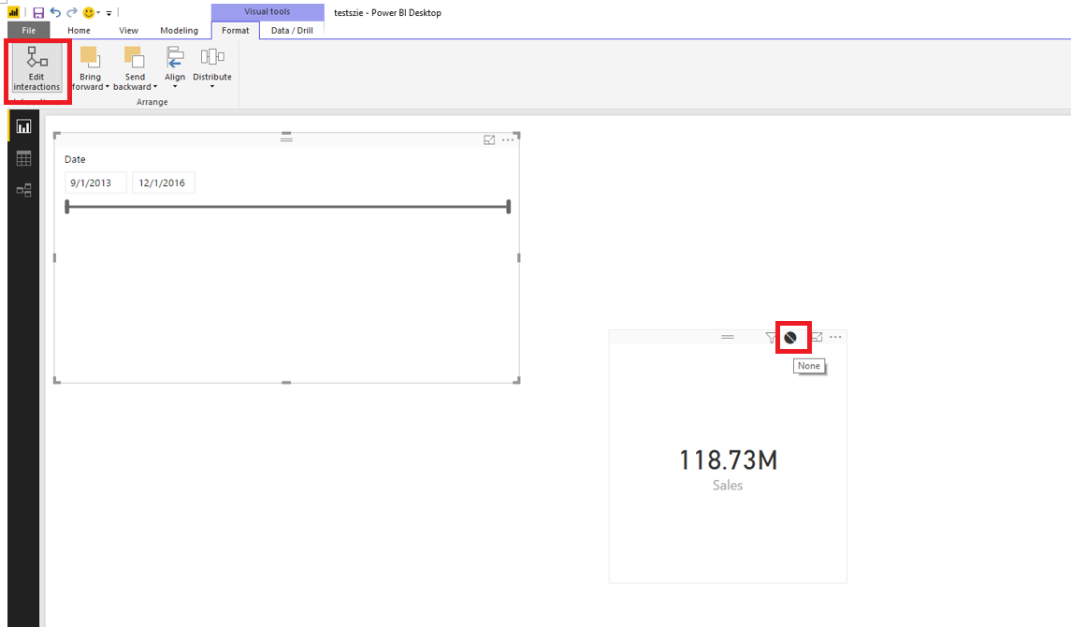
Task: Open the Distribute dropdown
Action: click(x=211, y=67)
